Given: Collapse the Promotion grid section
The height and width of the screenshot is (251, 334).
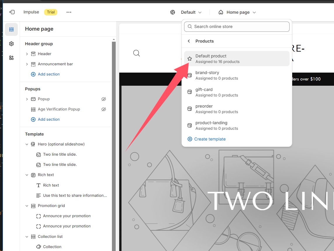Looking at the screenshot, I should pos(27,206).
